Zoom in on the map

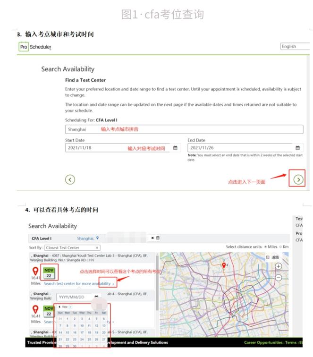[x=279, y=266]
